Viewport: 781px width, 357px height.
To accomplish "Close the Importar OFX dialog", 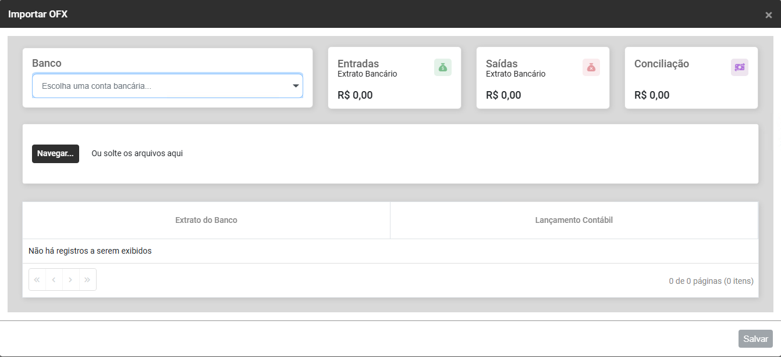I will coord(769,15).
